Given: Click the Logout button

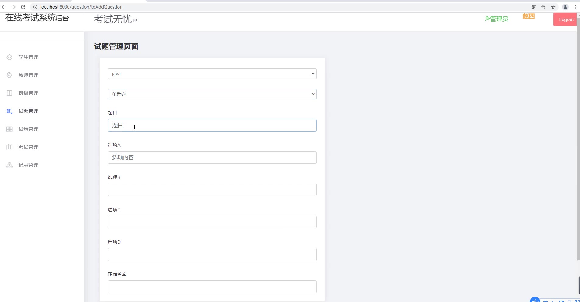Looking at the screenshot, I should coord(566,19).
